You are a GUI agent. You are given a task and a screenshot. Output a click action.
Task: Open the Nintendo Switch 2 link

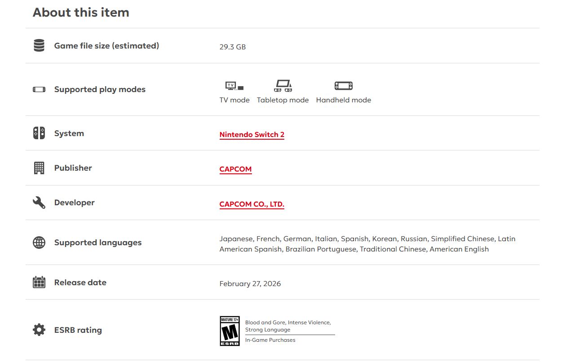point(252,135)
